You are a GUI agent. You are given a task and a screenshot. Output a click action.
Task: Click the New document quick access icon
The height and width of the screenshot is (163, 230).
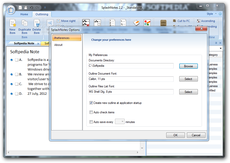pyautogui.click(x=20, y=8)
